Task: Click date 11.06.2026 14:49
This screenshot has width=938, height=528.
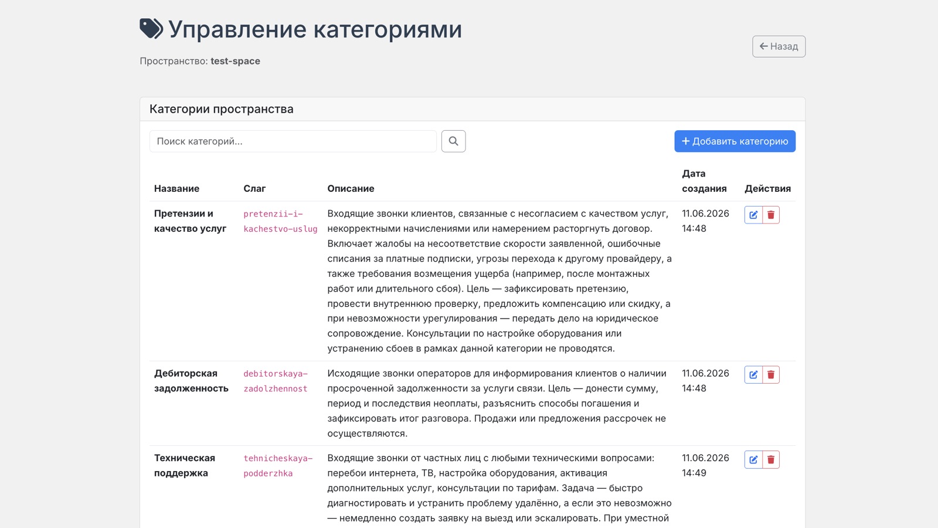Action: coord(705,465)
